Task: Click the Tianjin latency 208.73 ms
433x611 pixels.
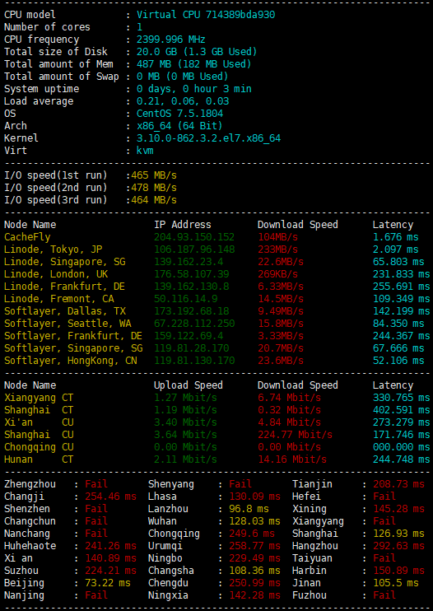Action: point(398,484)
